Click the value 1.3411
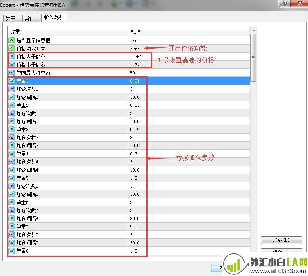Image resolution: width=308 pixels, height=276 pixels. [x=137, y=65]
